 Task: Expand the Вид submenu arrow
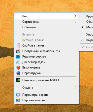coord(75,16)
